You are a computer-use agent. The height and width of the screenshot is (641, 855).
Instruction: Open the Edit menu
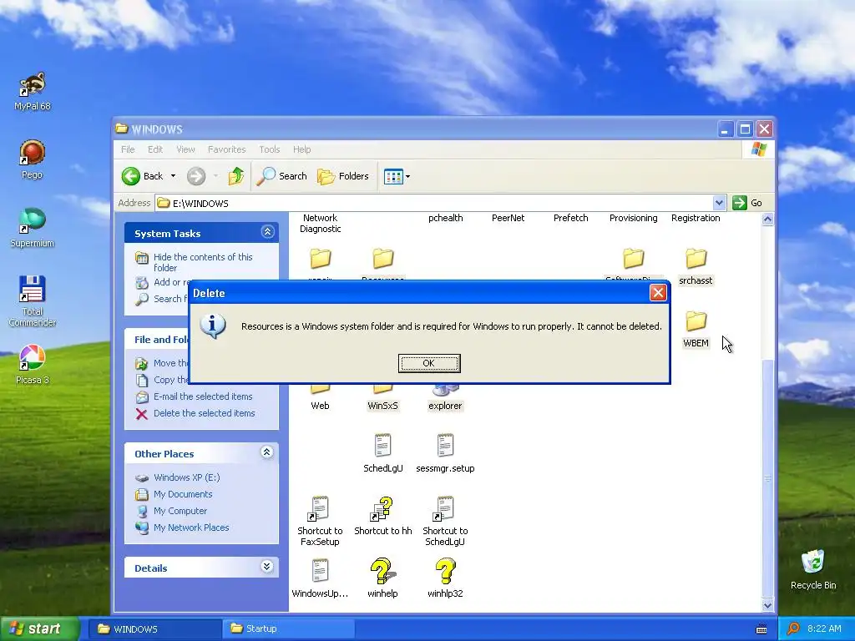pos(155,149)
